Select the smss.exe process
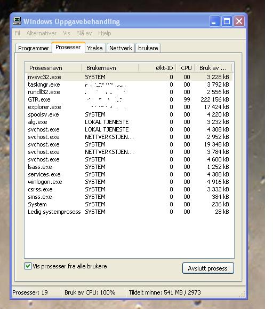273x309 pixels. (x=129, y=197)
